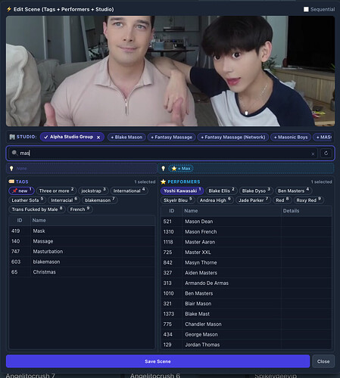This screenshot has height=378, width=340.
Task: Deselect performer Yoshi Kawasaki chip
Action: tap(182, 191)
